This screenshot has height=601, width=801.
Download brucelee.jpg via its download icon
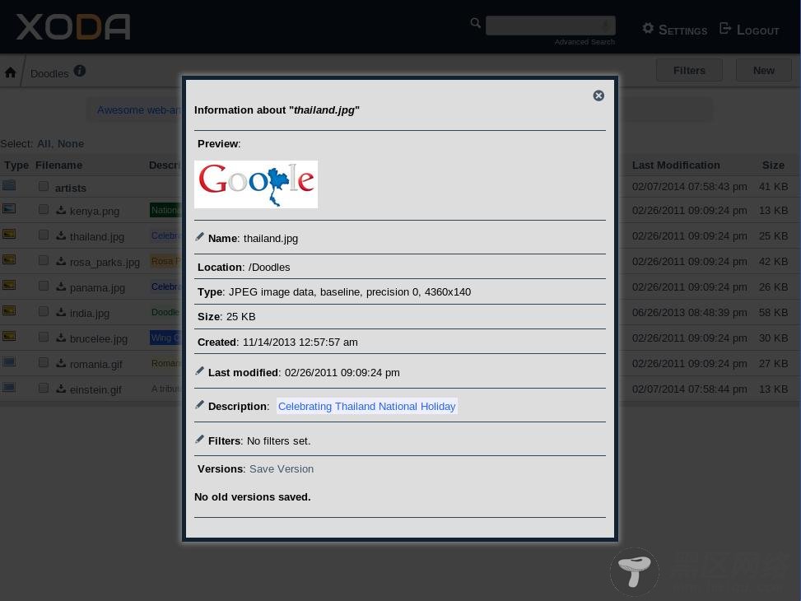pos(61,338)
